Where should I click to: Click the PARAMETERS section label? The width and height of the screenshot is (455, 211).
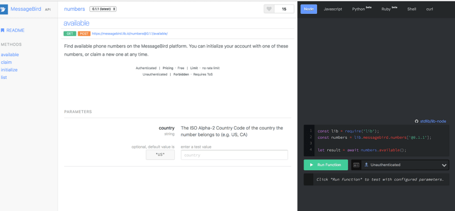click(78, 112)
